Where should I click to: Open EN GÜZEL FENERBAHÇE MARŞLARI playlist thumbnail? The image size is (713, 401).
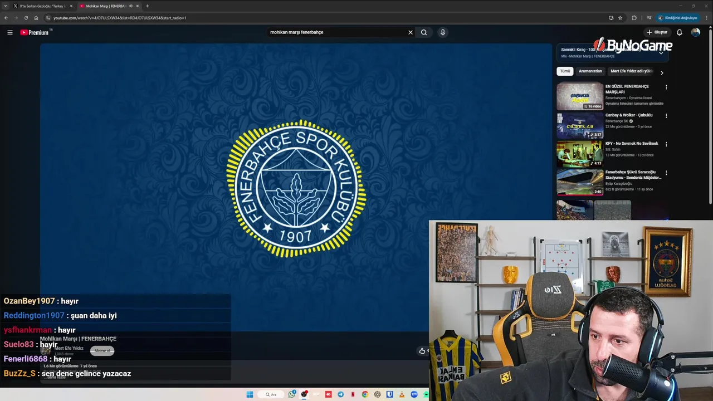coord(580,96)
